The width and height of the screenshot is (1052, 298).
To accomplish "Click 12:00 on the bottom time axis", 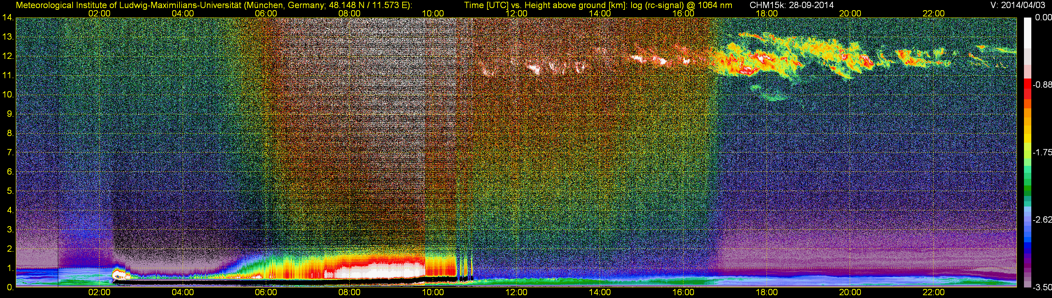I will point(516,292).
